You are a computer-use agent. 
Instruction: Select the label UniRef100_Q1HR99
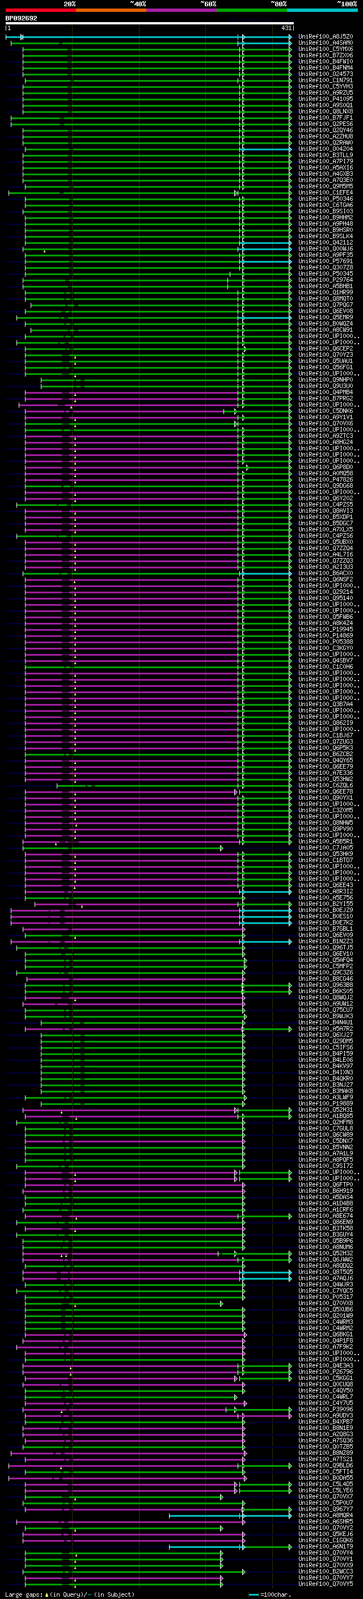tap(326, 292)
